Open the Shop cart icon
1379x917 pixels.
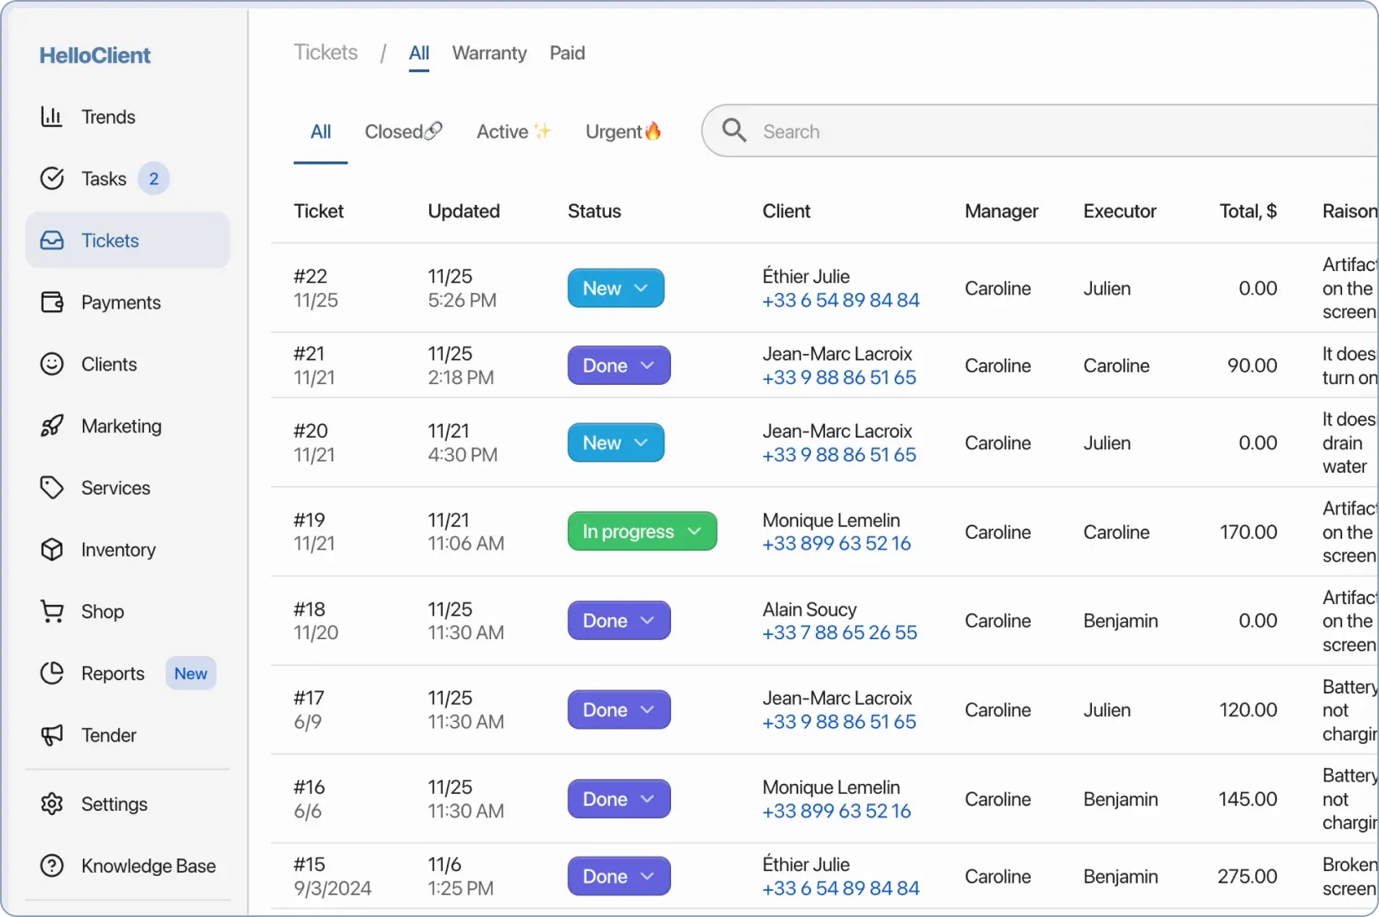51,611
